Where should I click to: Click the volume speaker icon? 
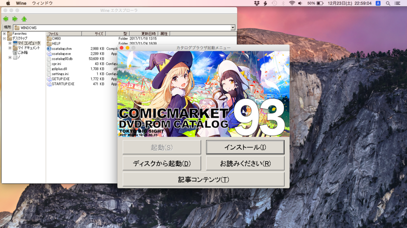click(300, 3)
